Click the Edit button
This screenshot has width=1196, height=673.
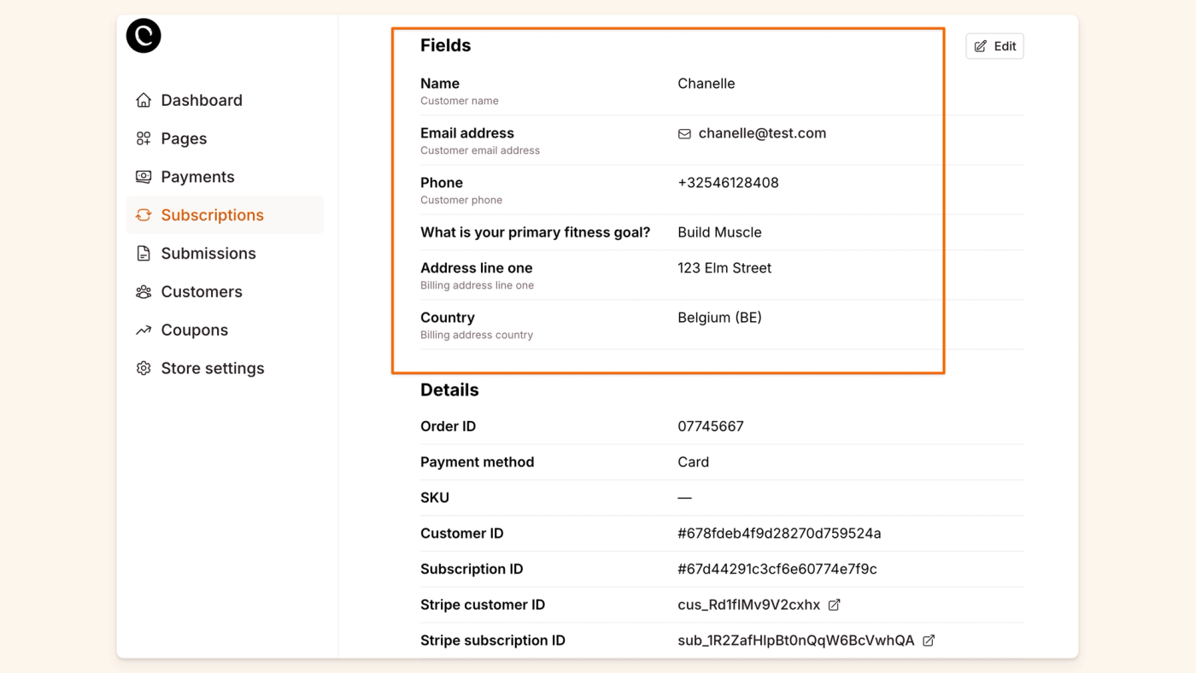[994, 46]
